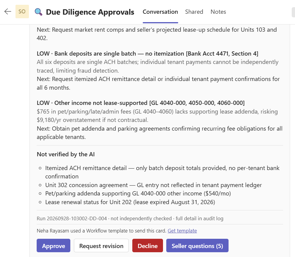This screenshot has width=295, height=257.
Task: Open the Notes tab
Action: [x=218, y=12]
